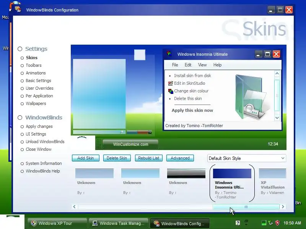Screen dimensions: 306x229
Task: Click Edit in SkinStudio icon
Action: click(170, 83)
